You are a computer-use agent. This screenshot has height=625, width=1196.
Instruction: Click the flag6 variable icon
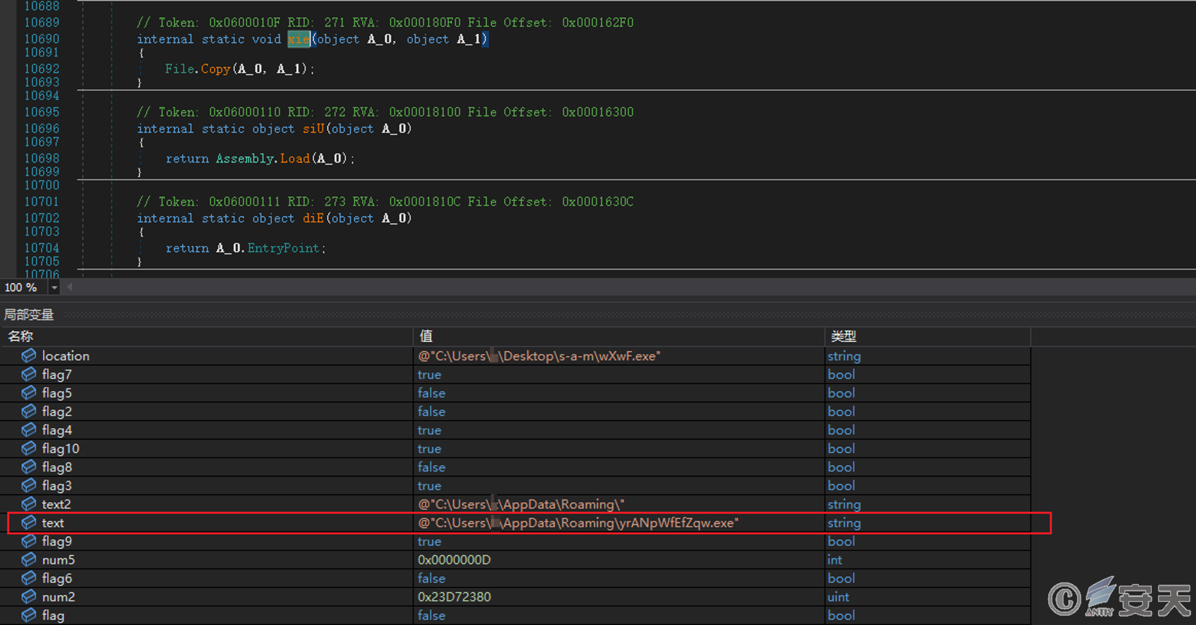[28, 578]
